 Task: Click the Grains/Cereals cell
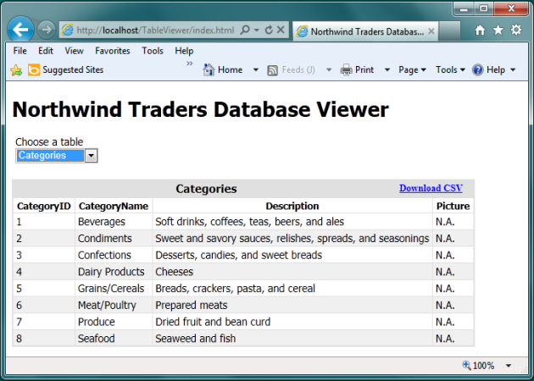(x=114, y=289)
